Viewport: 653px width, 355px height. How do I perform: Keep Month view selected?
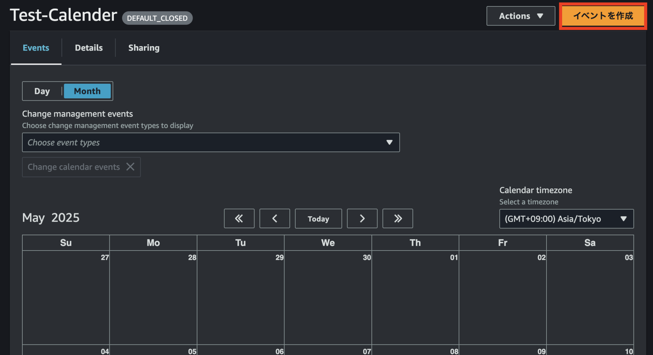point(87,91)
